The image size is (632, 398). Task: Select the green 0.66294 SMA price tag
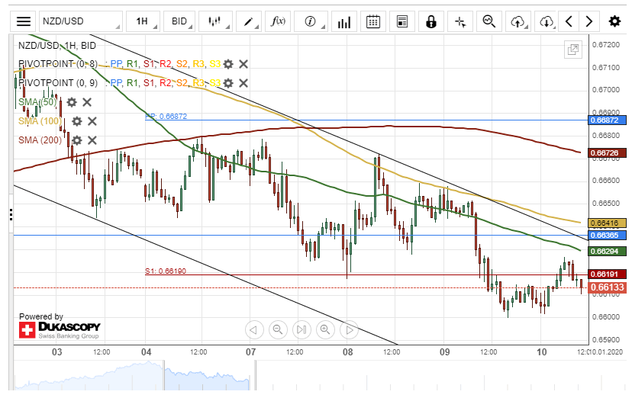[607, 252]
